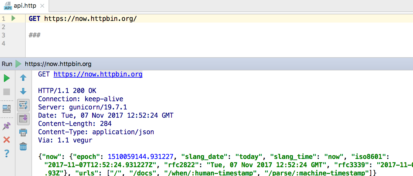The image size is (413, 176).
Task: Rerun the request with the green play button
Action: (7, 78)
